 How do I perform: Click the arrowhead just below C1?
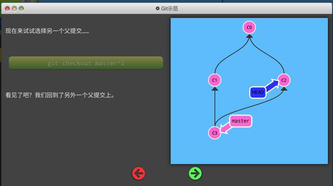[x=215, y=88]
